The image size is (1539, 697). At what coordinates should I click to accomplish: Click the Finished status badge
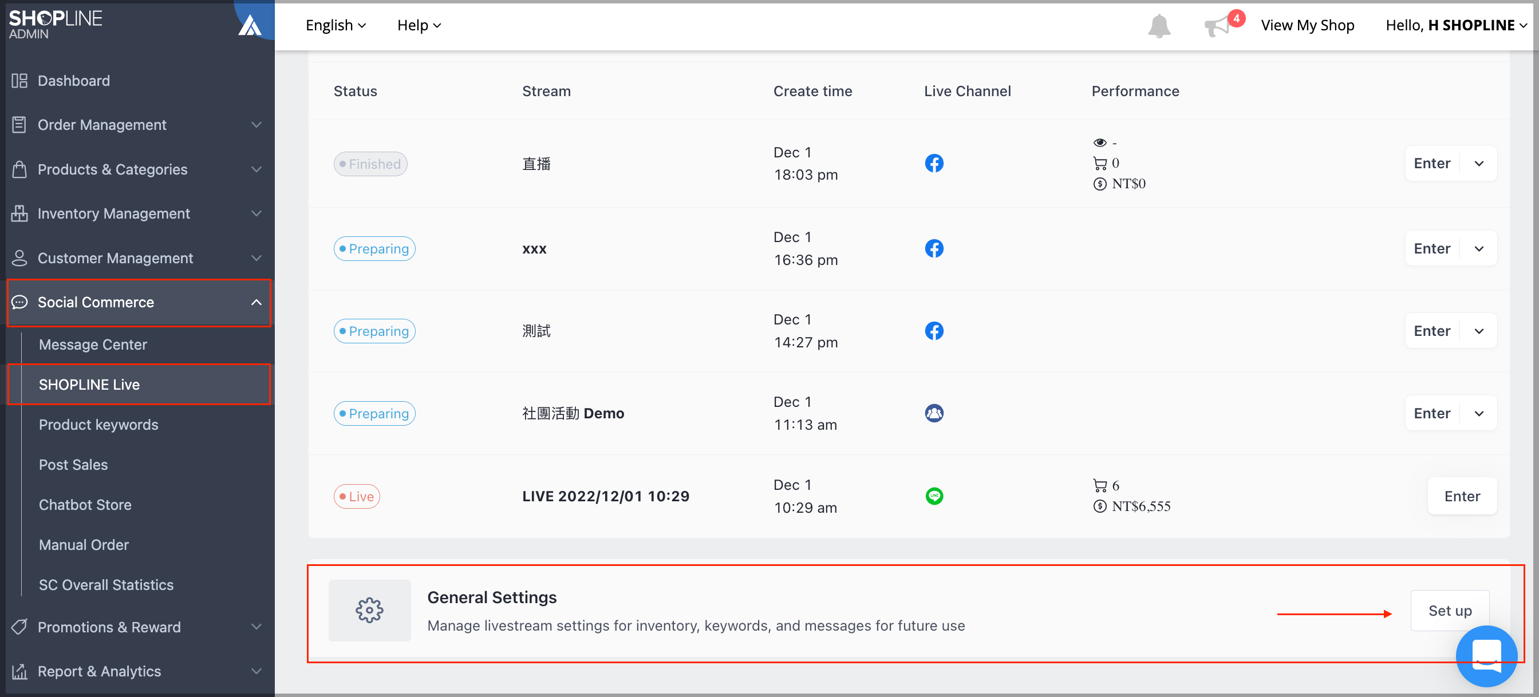370,164
